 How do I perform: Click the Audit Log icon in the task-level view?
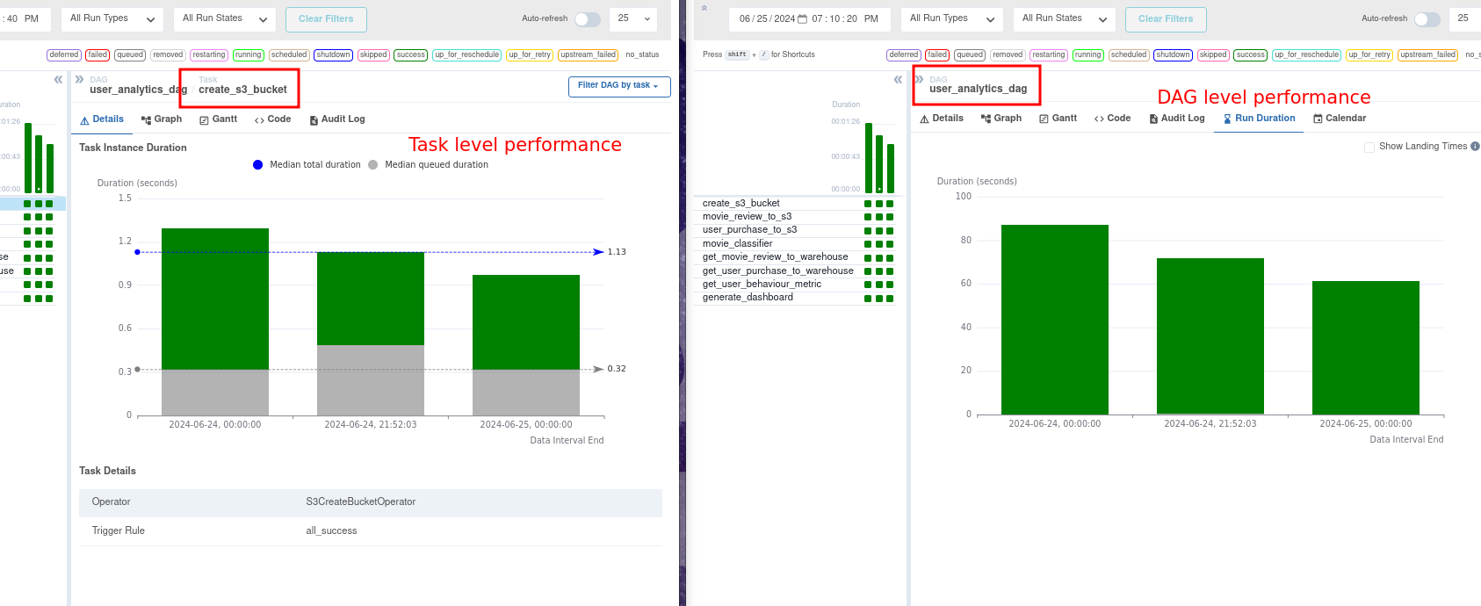(314, 120)
